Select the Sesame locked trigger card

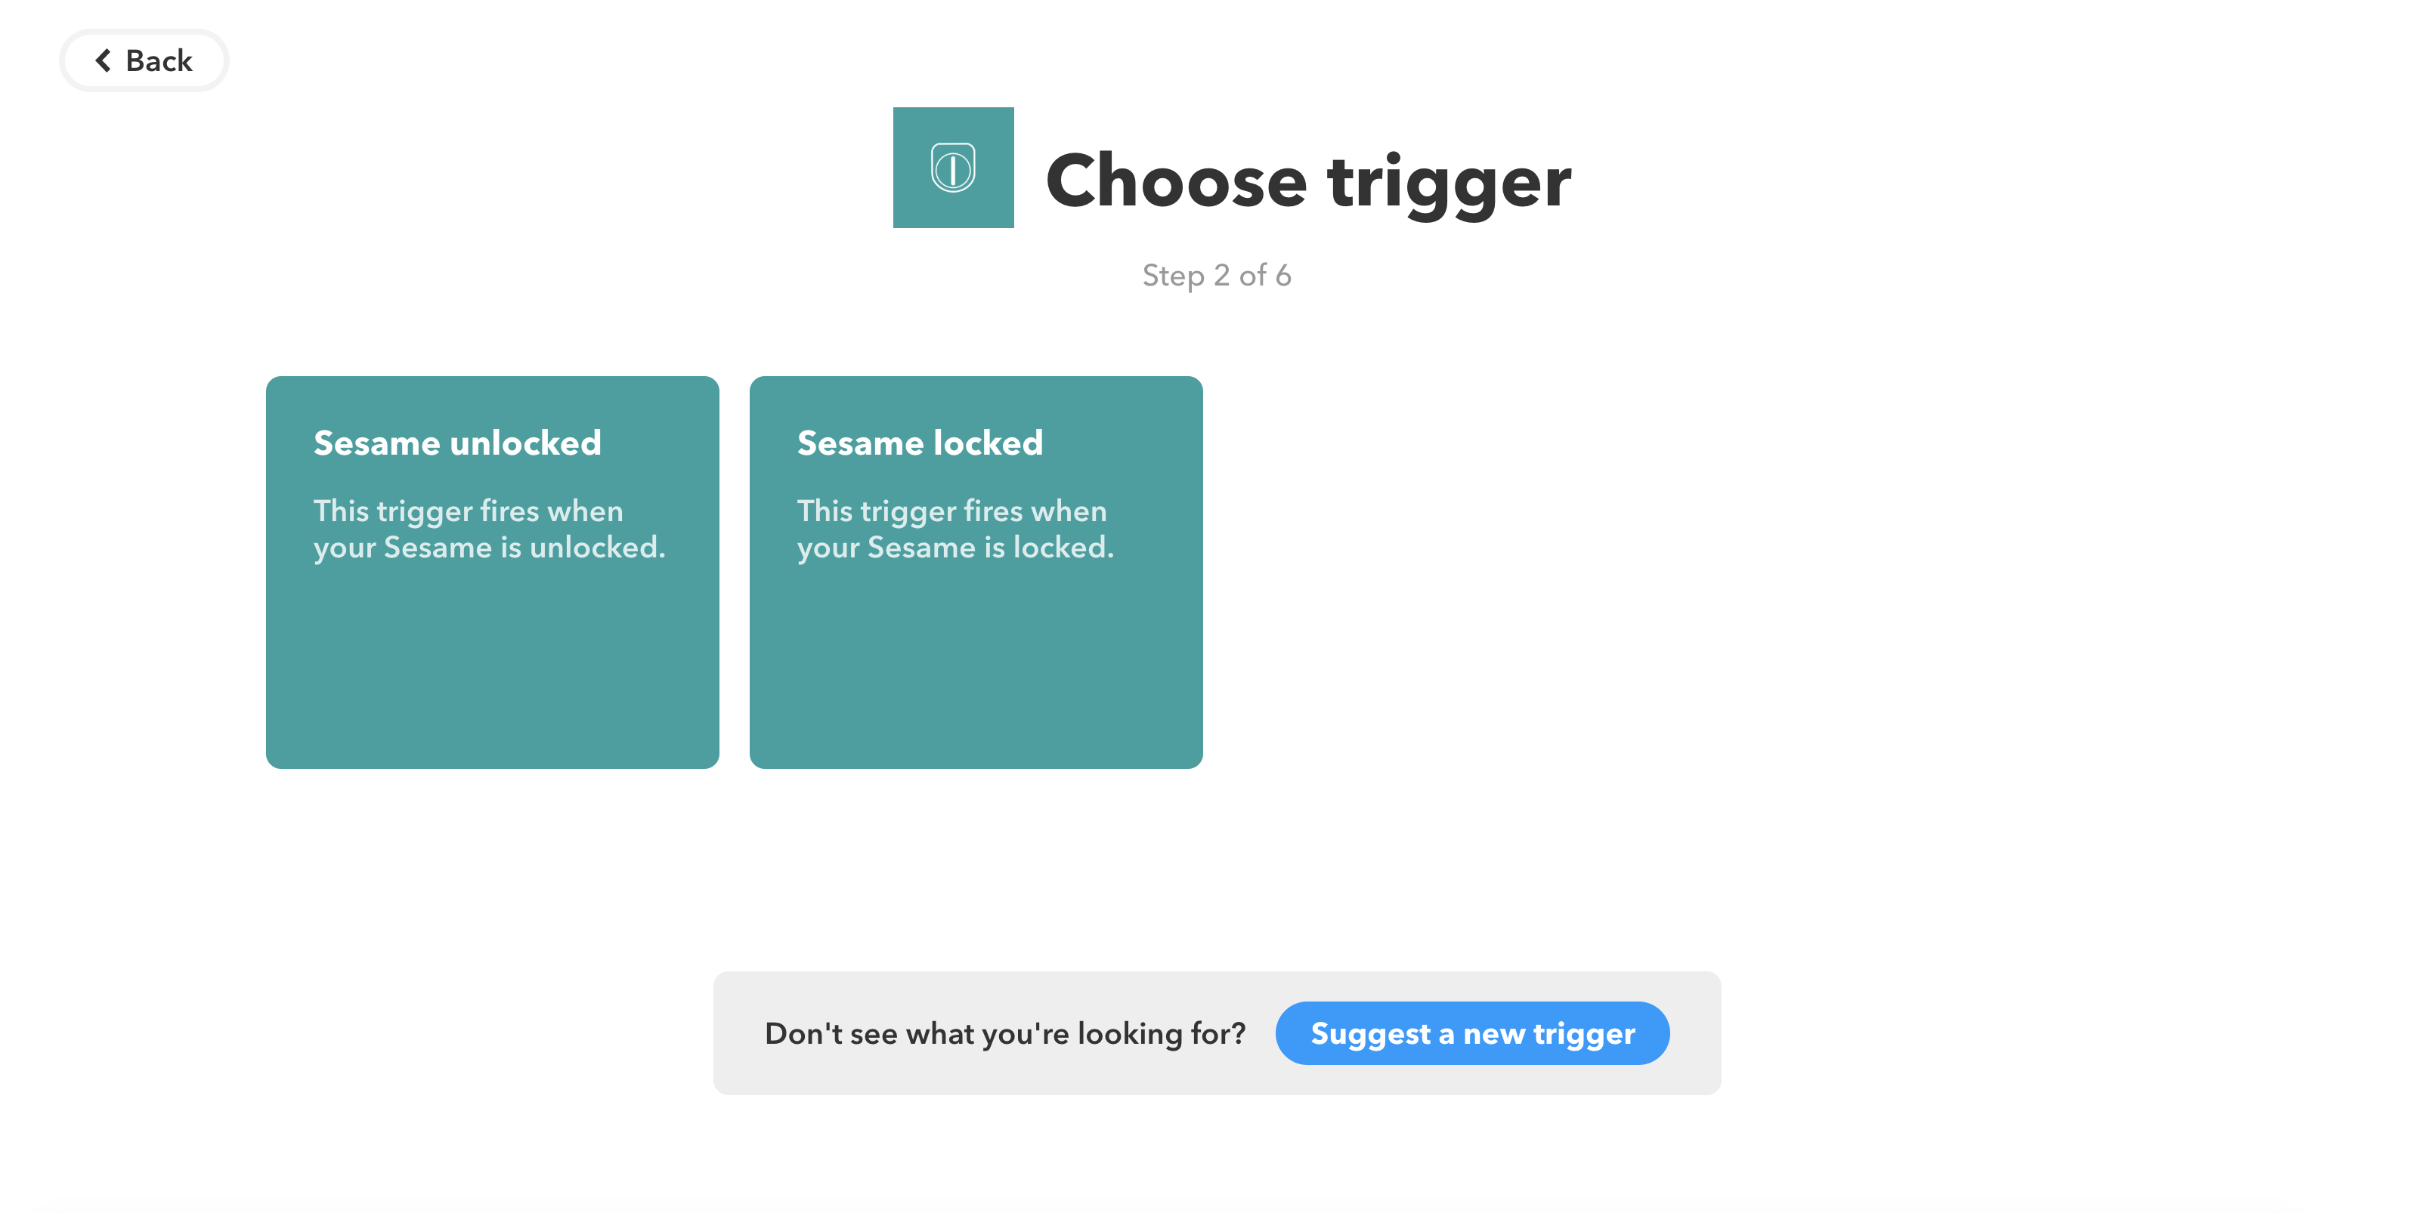pos(976,572)
